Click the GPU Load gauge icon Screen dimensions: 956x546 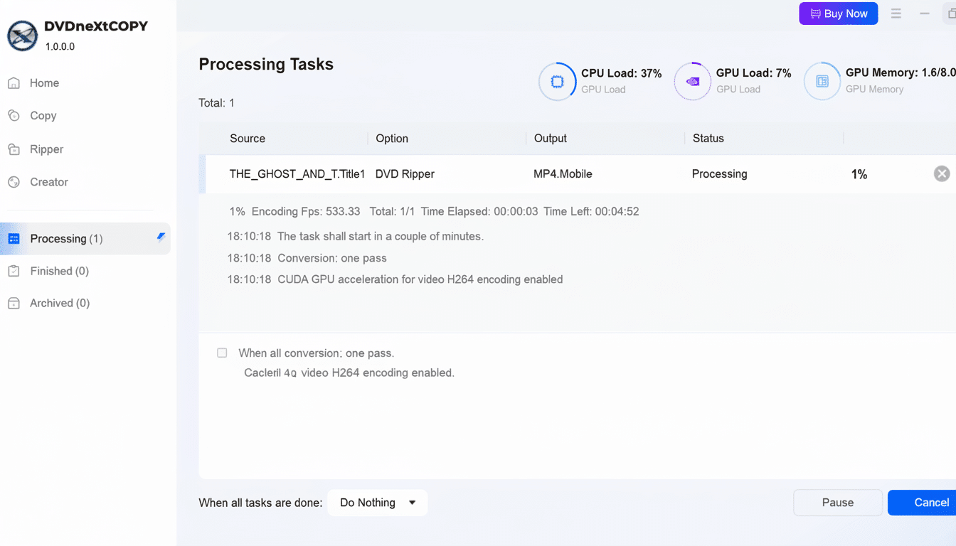[x=692, y=81]
